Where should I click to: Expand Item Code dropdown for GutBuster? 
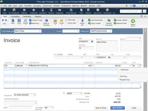[x=27, y=66]
